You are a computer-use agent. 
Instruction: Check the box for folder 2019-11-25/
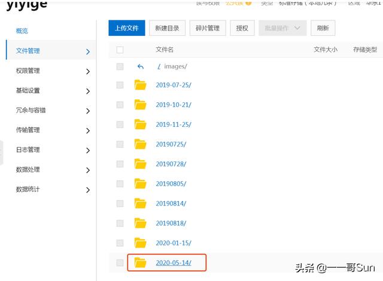(x=120, y=124)
